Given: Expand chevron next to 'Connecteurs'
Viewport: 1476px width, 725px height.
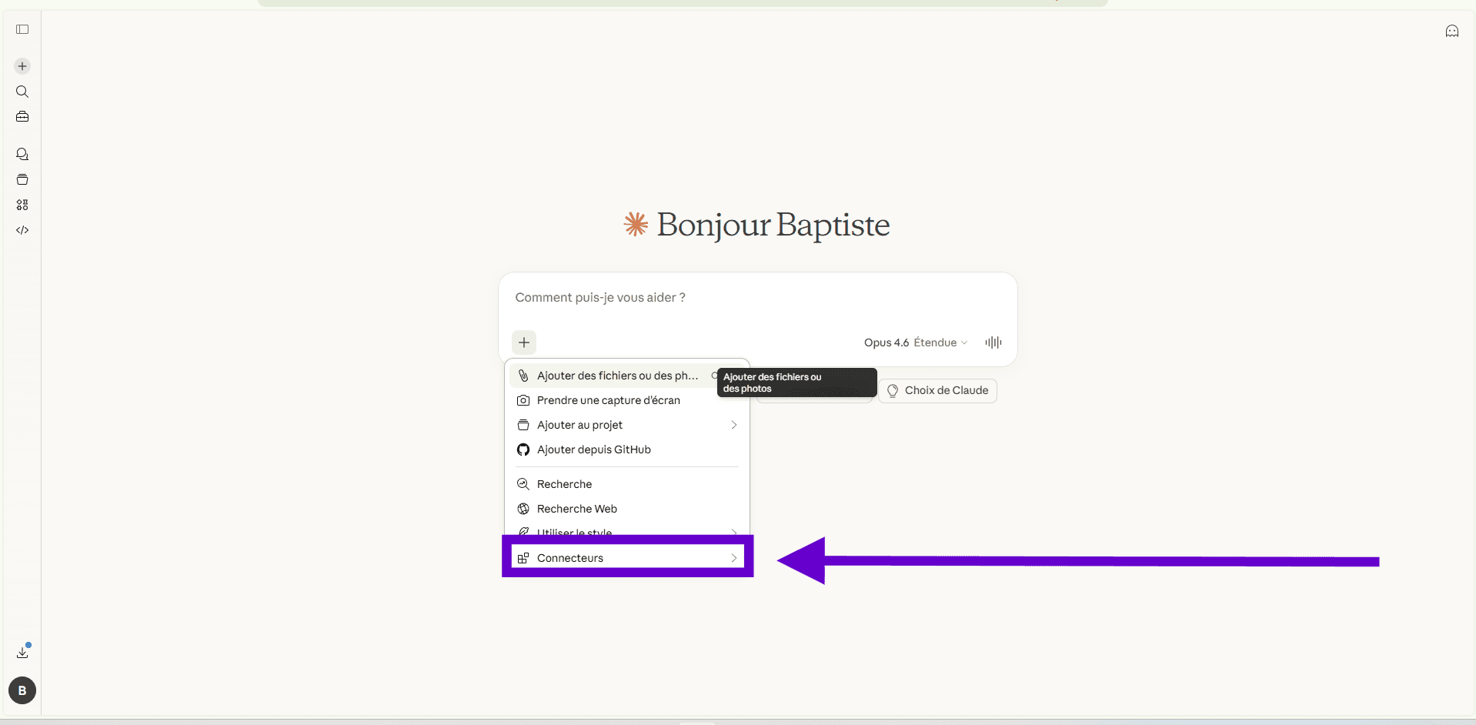Looking at the screenshot, I should [x=734, y=558].
